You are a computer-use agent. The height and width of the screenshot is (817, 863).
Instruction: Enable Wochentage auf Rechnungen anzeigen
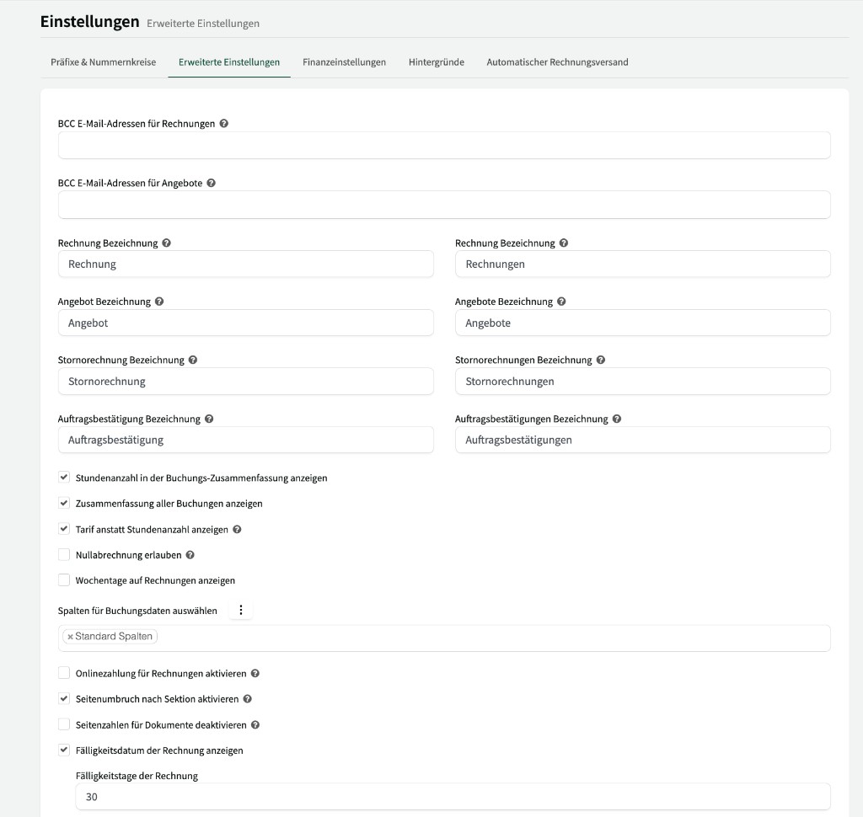[64, 580]
